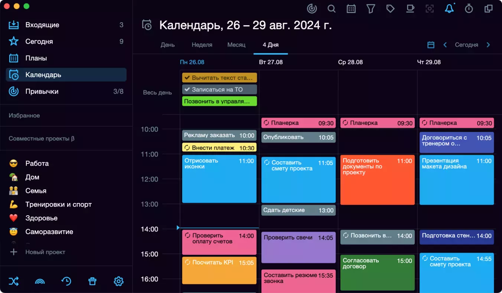Expand Совместные проекты β section
Viewport: 502px width, 293px height.
(x=42, y=139)
